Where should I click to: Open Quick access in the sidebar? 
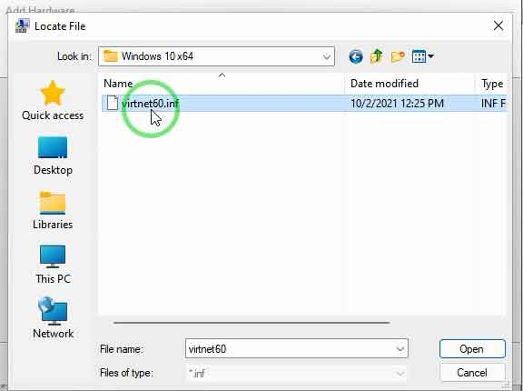pos(53,101)
